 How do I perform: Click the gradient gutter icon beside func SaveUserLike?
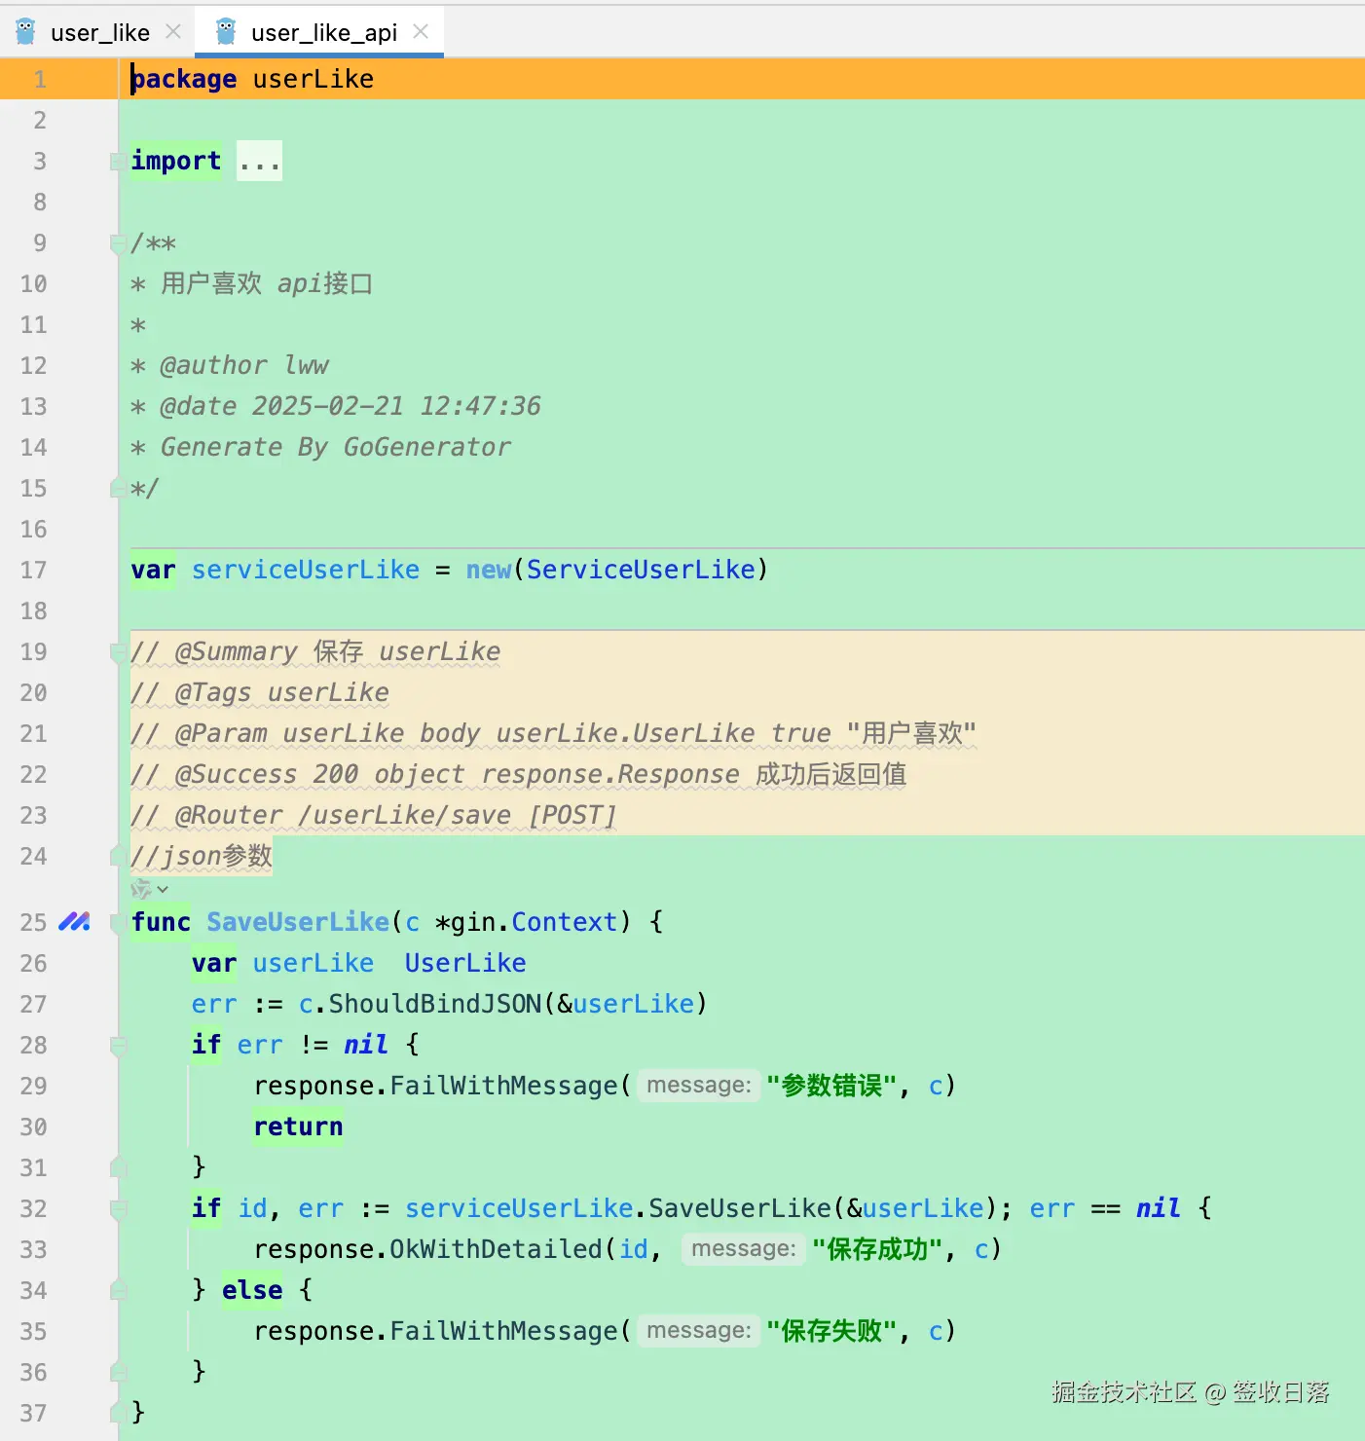click(x=75, y=921)
